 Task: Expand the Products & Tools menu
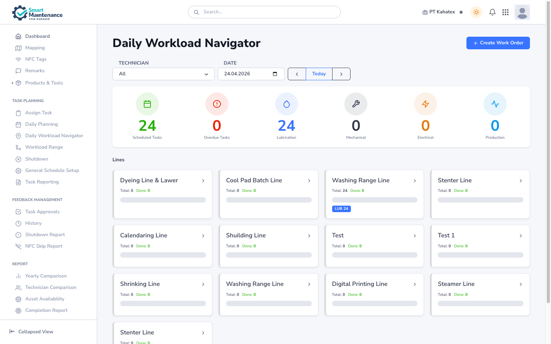44,83
